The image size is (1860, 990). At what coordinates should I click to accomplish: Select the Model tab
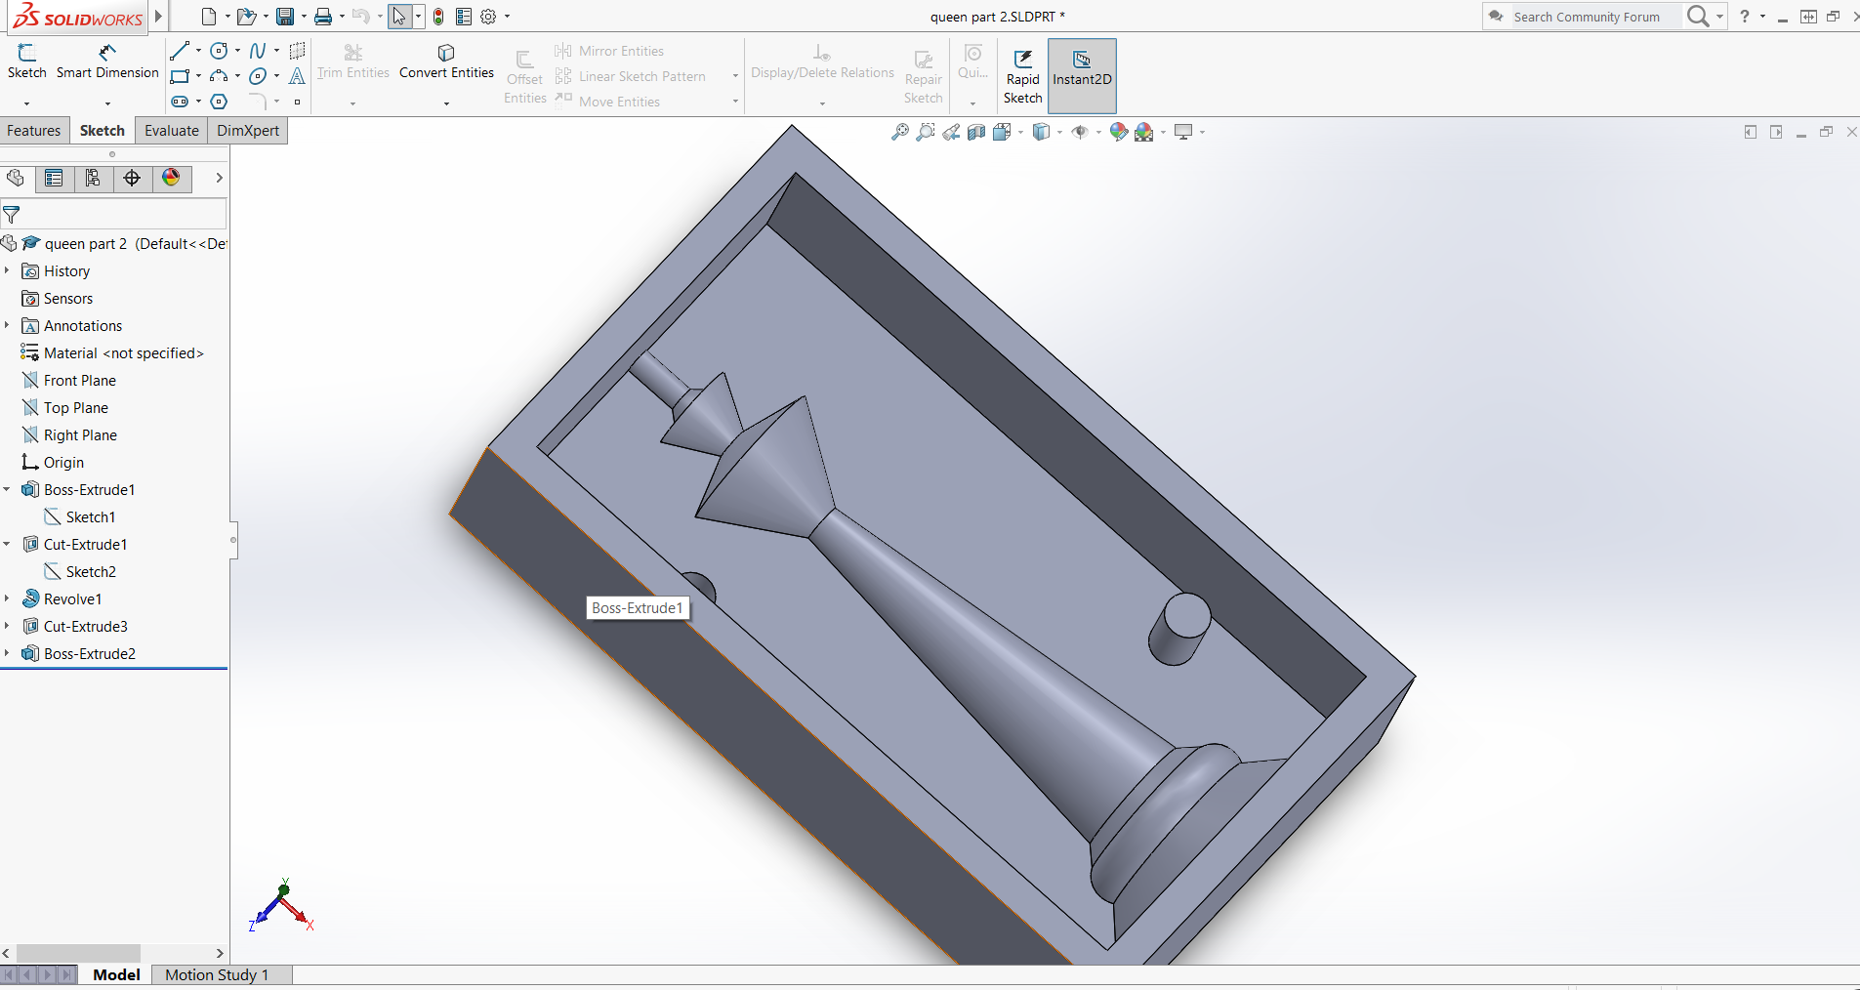click(x=116, y=974)
